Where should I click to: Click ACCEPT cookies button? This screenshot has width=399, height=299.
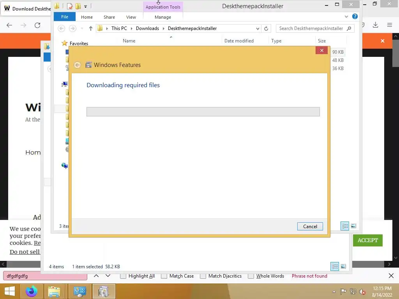368,240
